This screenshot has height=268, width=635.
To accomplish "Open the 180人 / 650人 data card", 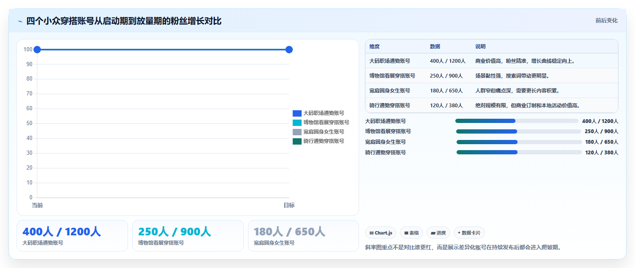I will click(x=304, y=236).
